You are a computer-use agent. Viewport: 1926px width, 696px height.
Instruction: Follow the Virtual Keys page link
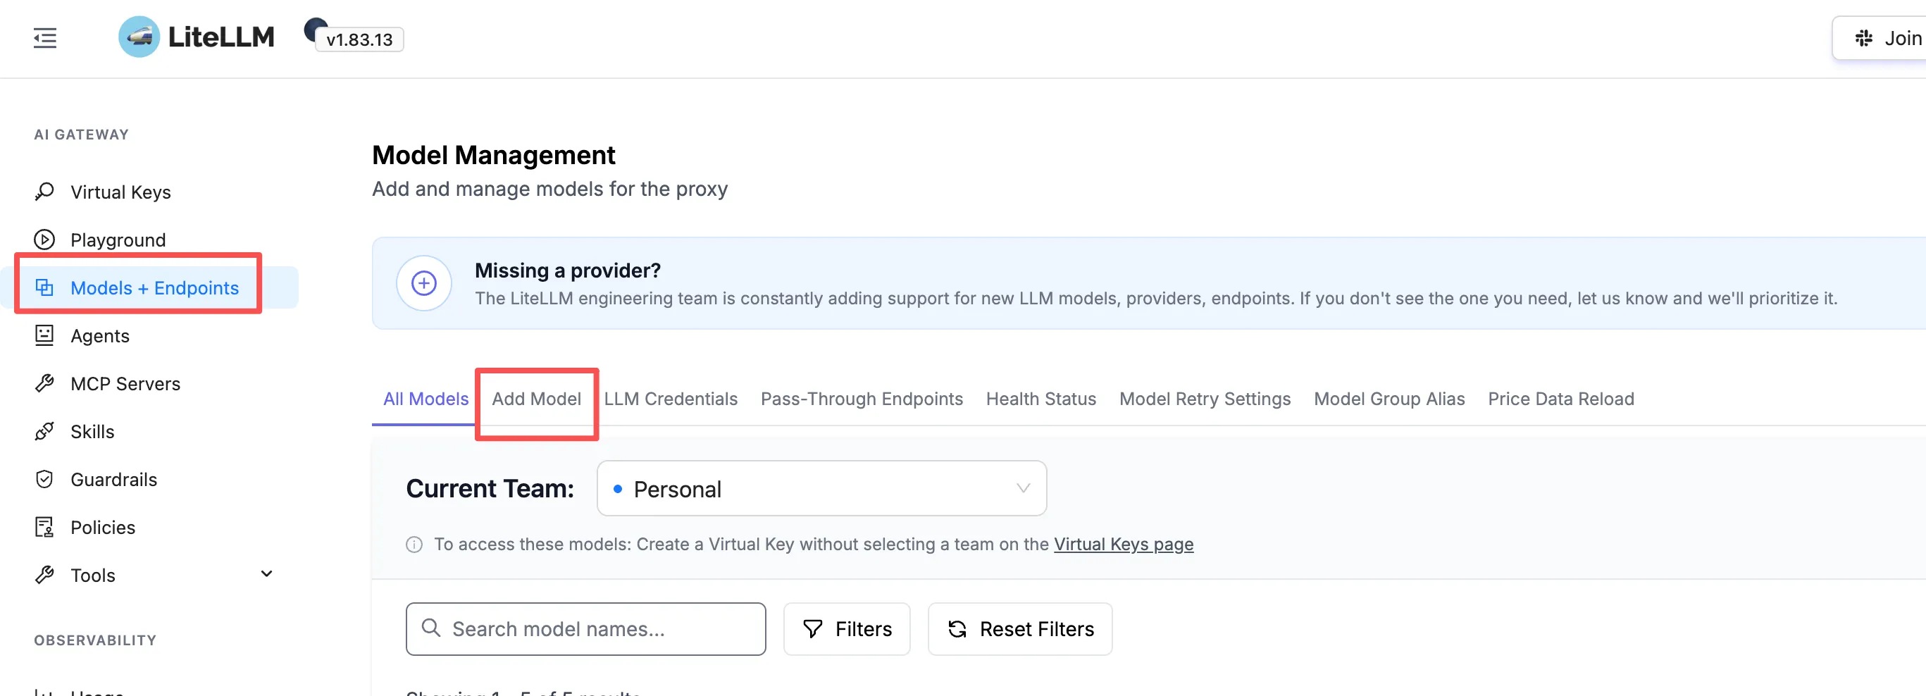[1123, 545]
